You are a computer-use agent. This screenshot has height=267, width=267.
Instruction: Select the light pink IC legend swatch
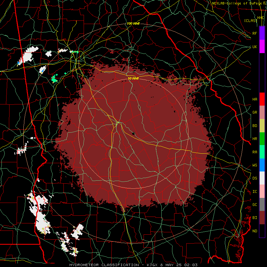click(x=262, y=191)
